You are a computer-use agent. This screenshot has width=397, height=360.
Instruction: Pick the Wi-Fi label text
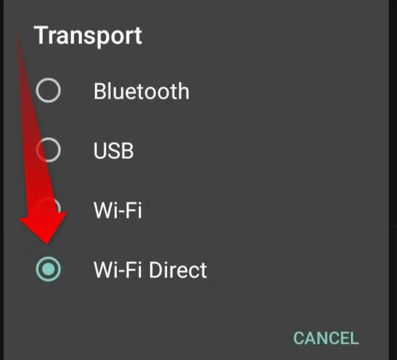(117, 210)
